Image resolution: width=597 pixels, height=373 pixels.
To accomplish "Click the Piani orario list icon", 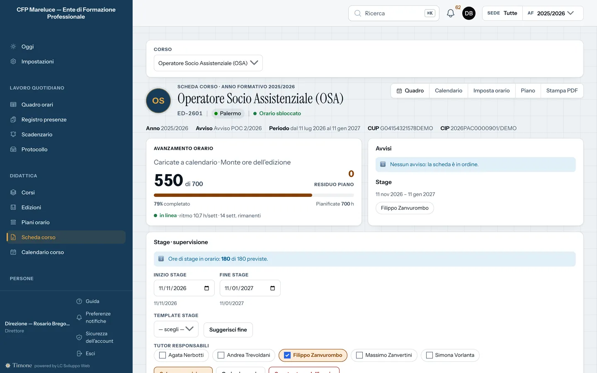I will [x=13, y=222].
